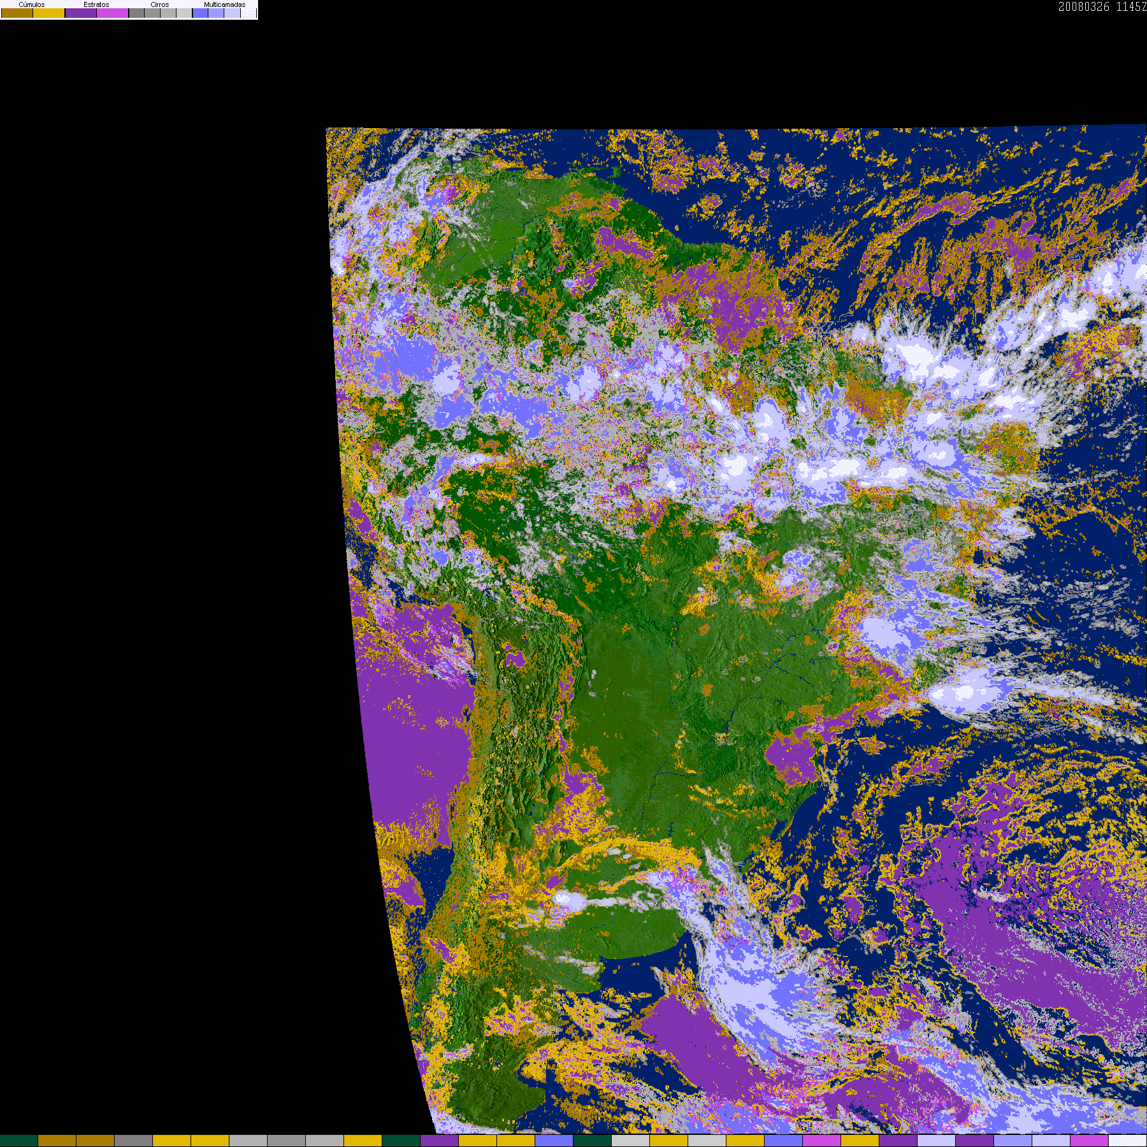Select the magenta Estratos legend swatch
Screen dimensions: 1147x1147
click(112, 13)
